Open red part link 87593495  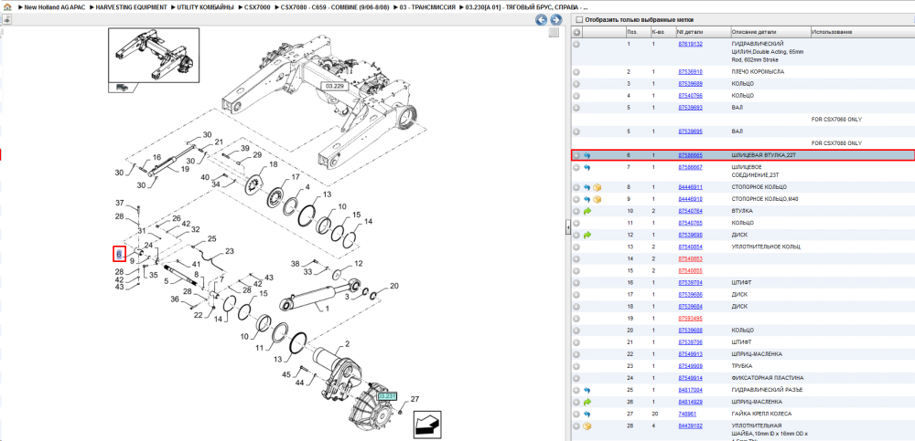[x=690, y=318]
